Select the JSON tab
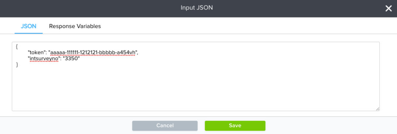Viewport: 397px width, 134px height. click(28, 26)
